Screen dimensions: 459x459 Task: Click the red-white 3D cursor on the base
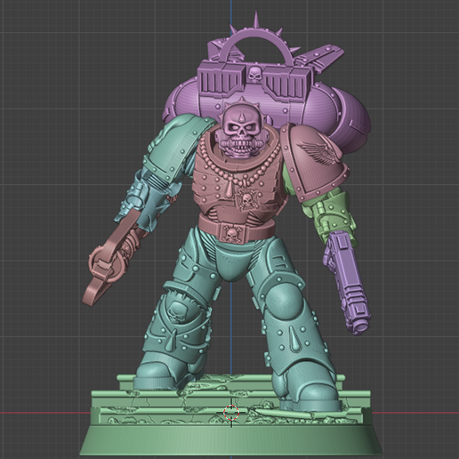pyautogui.click(x=231, y=412)
